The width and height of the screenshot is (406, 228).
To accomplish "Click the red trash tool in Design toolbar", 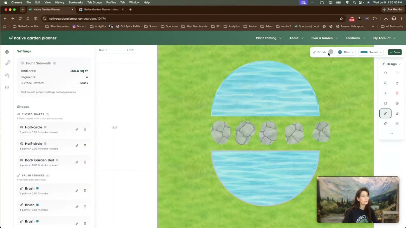I will (x=397, y=93).
